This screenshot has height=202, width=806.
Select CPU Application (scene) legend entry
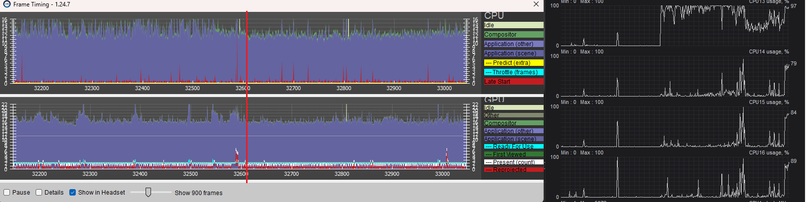coord(513,53)
